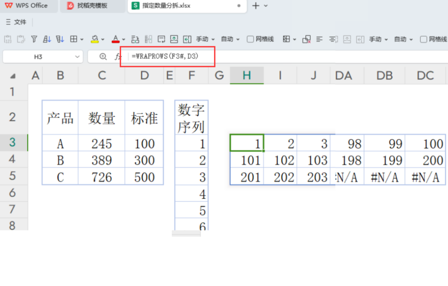Open the second grid icon dropdown arrow
This screenshot has width=448, height=286.
(294, 39)
